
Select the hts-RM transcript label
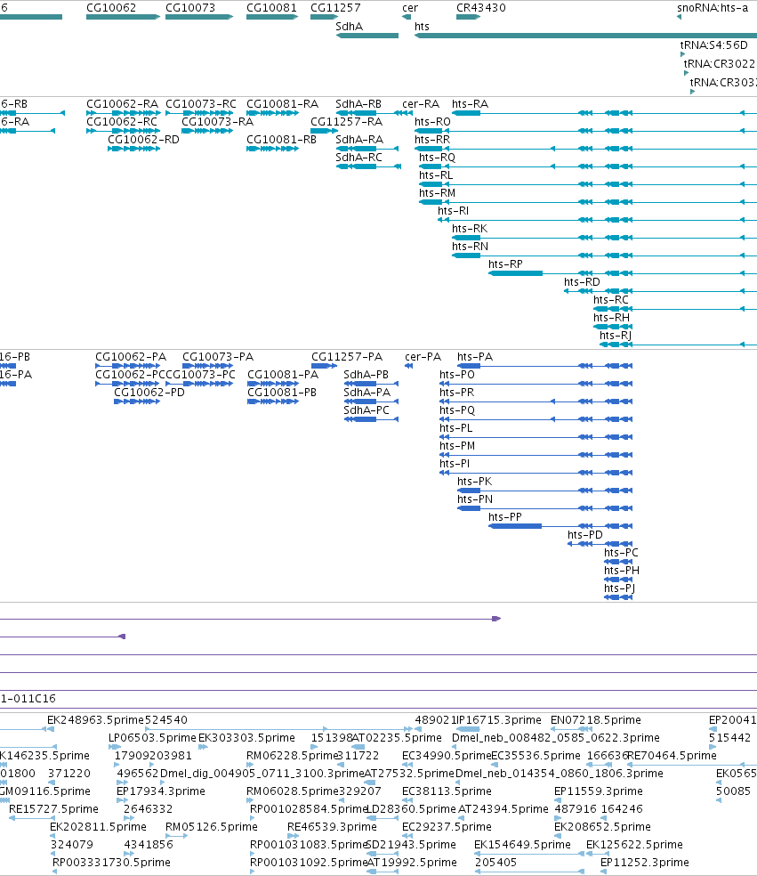[437, 193]
